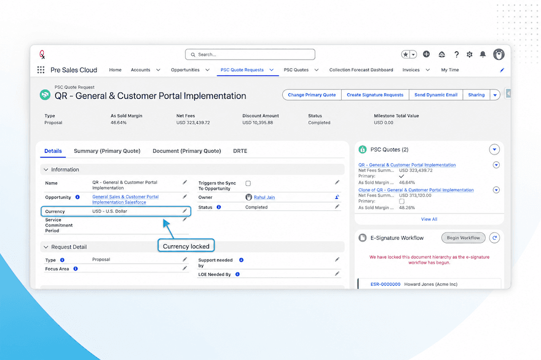This screenshot has height=360, width=541.
Task: Click the Sharing button
Action: pyautogui.click(x=476, y=94)
